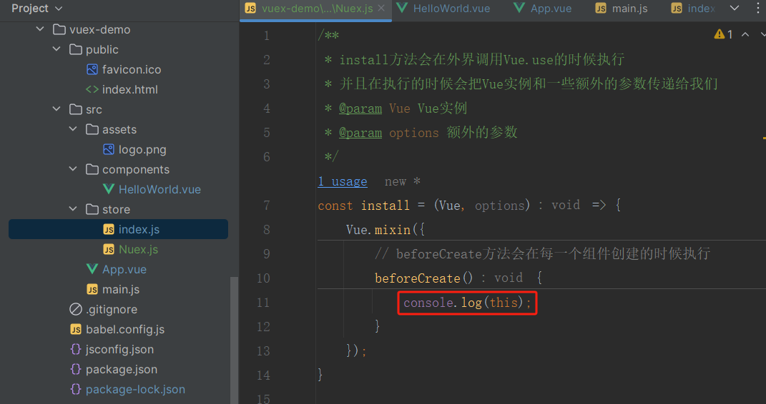Click the 'options' parameter on line 7
This screenshot has width=766, height=404.
click(500, 206)
